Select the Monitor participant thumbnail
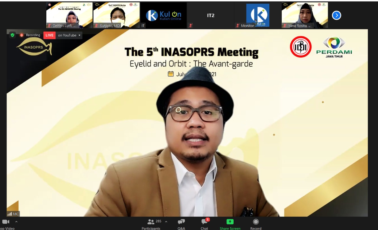This screenshot has height=230, width=378. pyautogui.click(x=258, y=15)
